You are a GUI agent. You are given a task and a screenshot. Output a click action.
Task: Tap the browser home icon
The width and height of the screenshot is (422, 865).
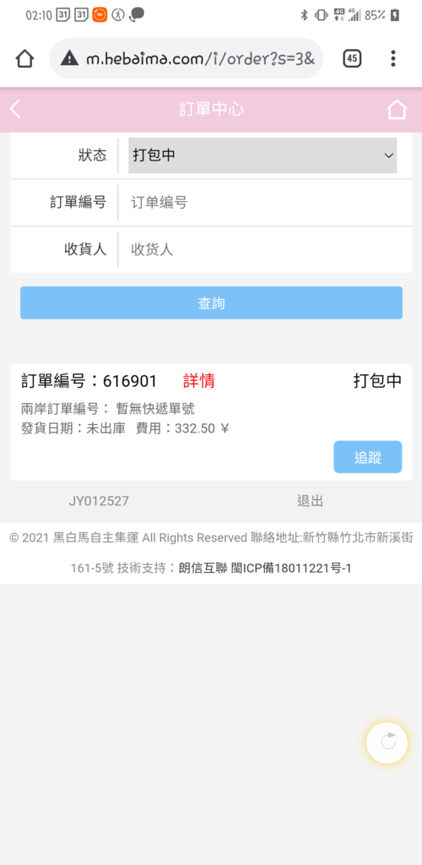pyautogui.click(x=24, y=58)
